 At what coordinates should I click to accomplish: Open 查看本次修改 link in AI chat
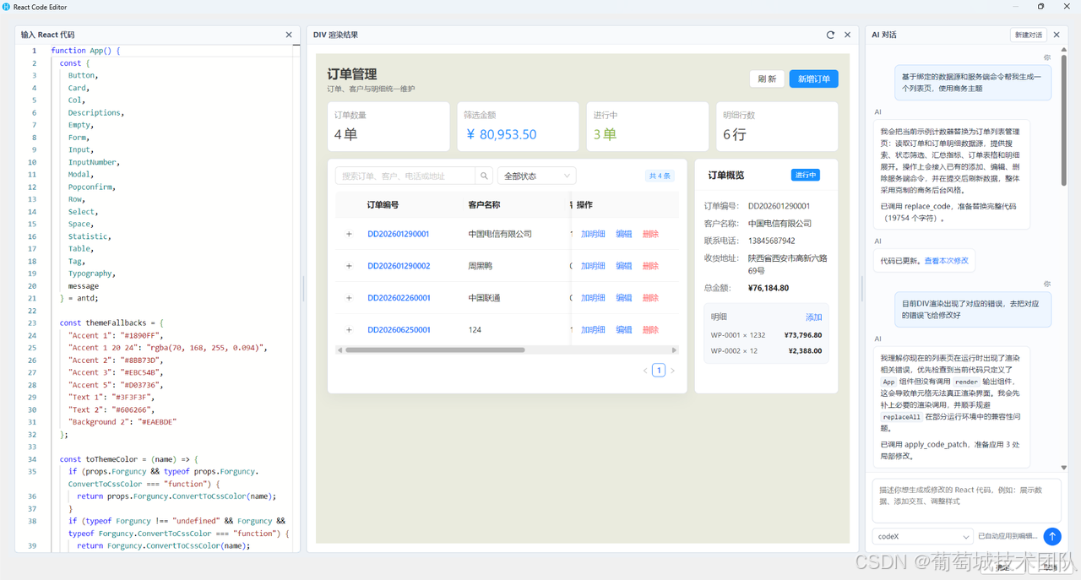pyautogui.click(x=947, y=261)
